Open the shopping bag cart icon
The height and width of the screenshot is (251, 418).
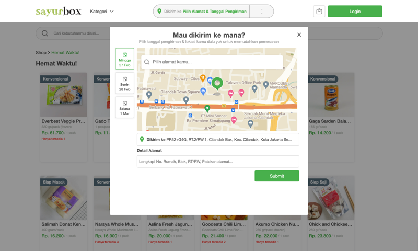click(x=319, y=12)
